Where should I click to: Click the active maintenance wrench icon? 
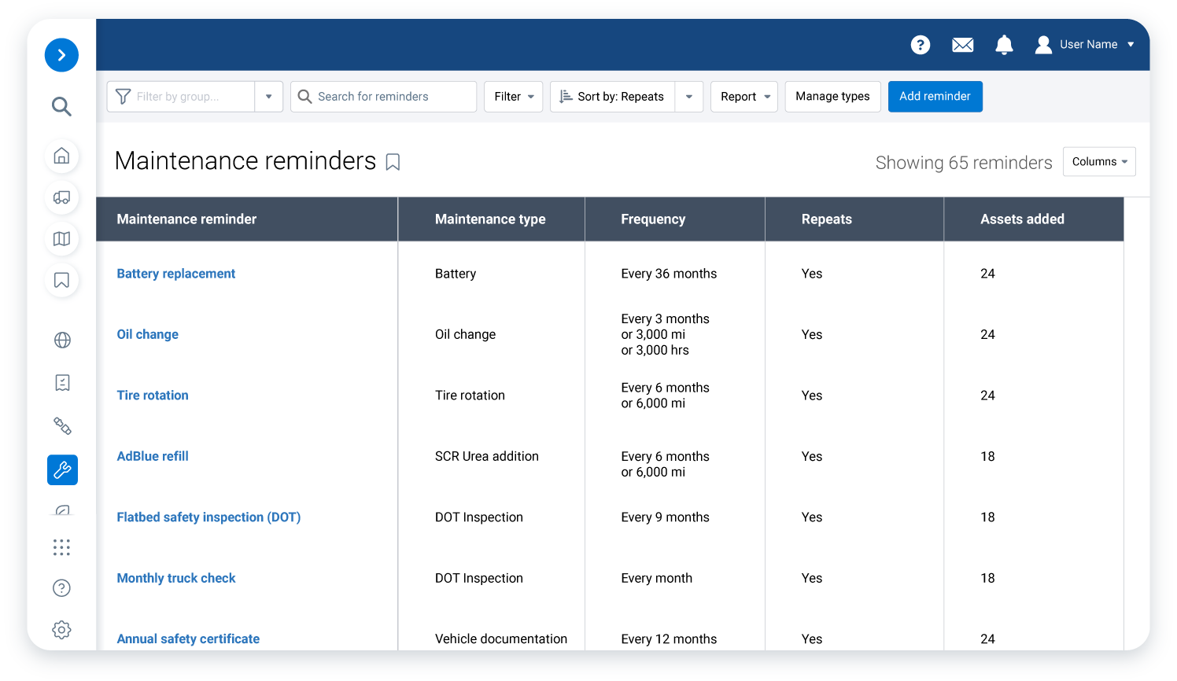click(x=62, y=469)
